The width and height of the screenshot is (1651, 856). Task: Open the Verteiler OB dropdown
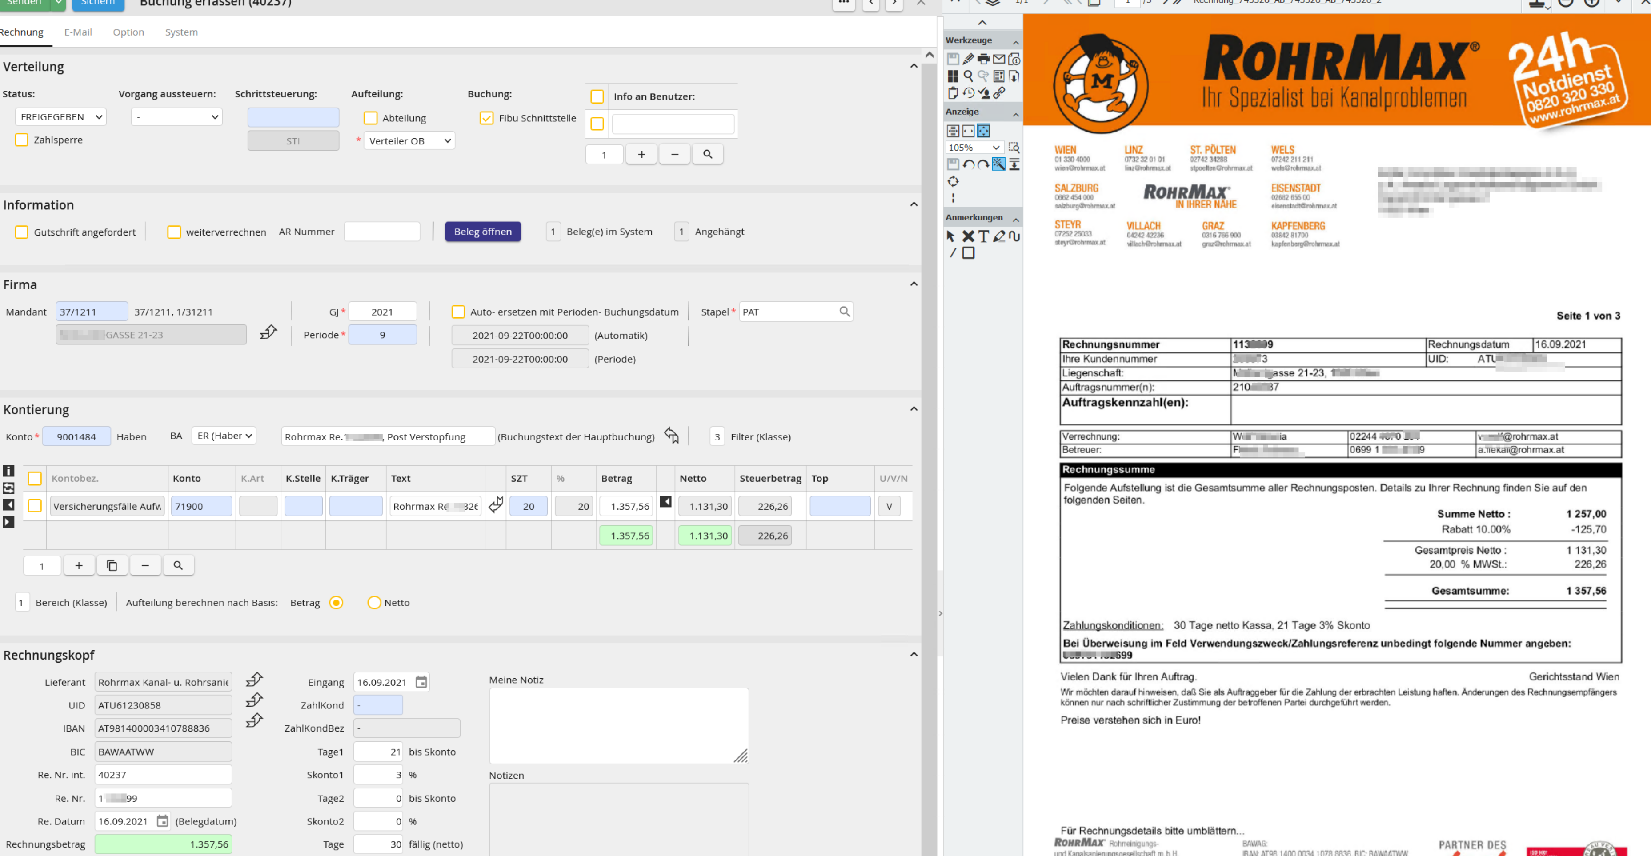click(x=409, y=140)
